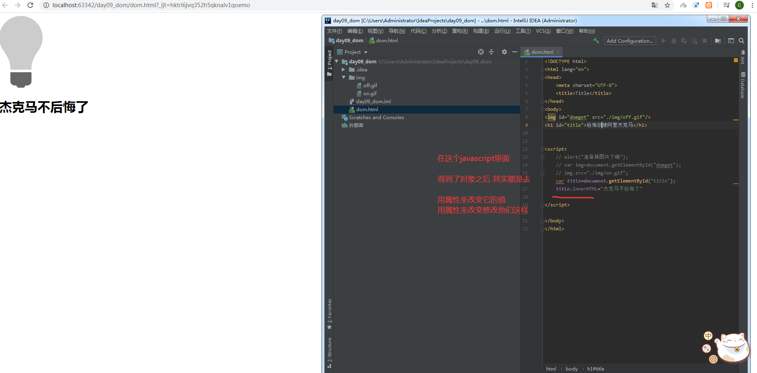Open the VCS(S) menu
The height and width of the screenshot is (373, 757).
click(x=543, y=31)
